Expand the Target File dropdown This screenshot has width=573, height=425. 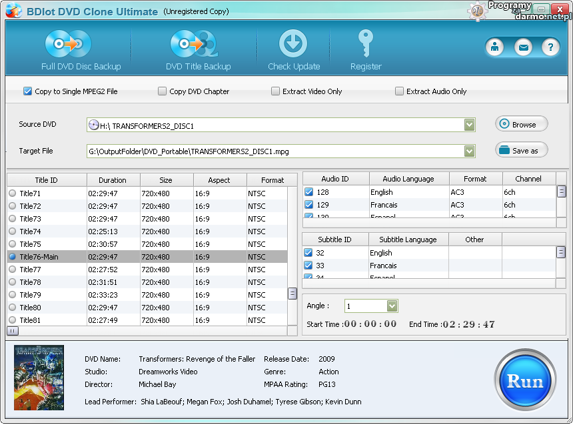470,151
